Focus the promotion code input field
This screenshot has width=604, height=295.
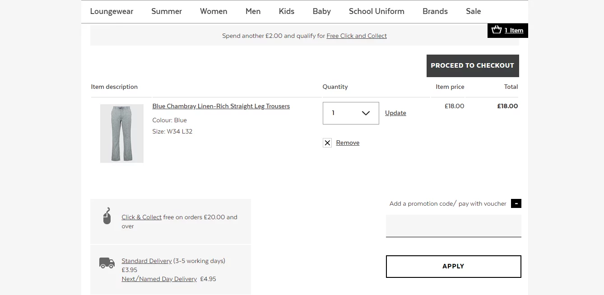tap(454, 226)
